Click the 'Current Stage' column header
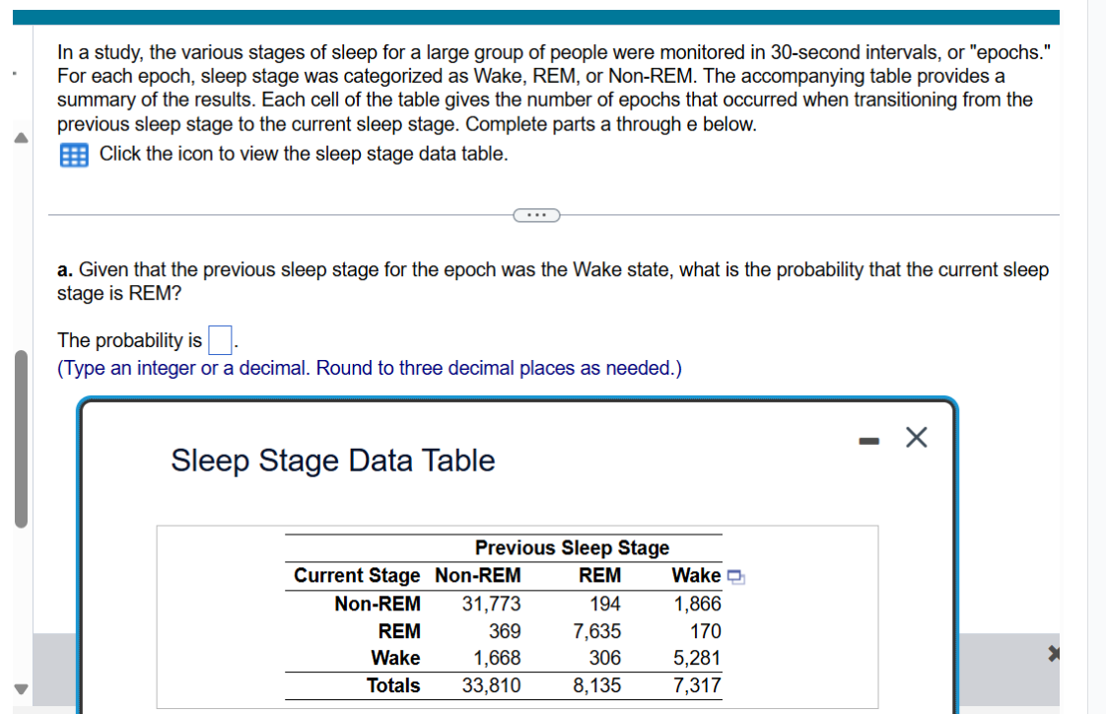 tap(357, 575)
